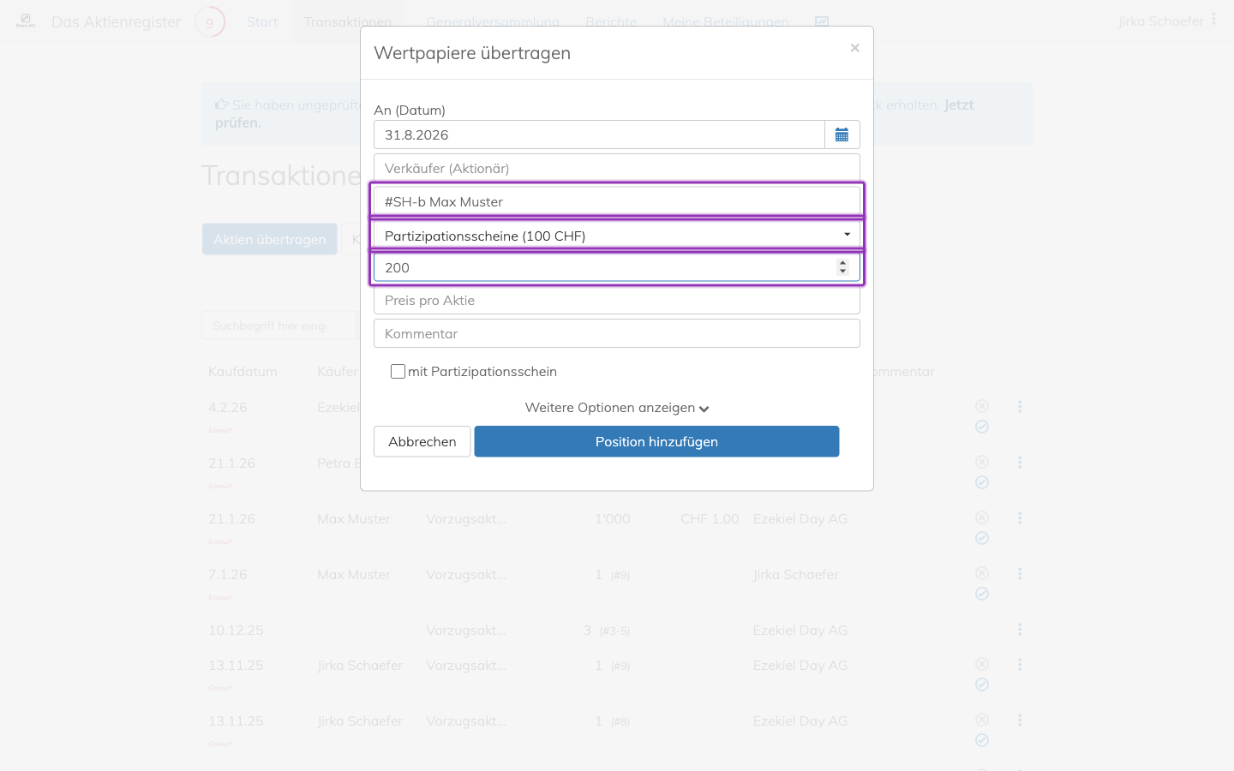The height and width of the screenshot is (771, 1234).
Task: Click the Abbrechen button
Action: pos(422,441)
